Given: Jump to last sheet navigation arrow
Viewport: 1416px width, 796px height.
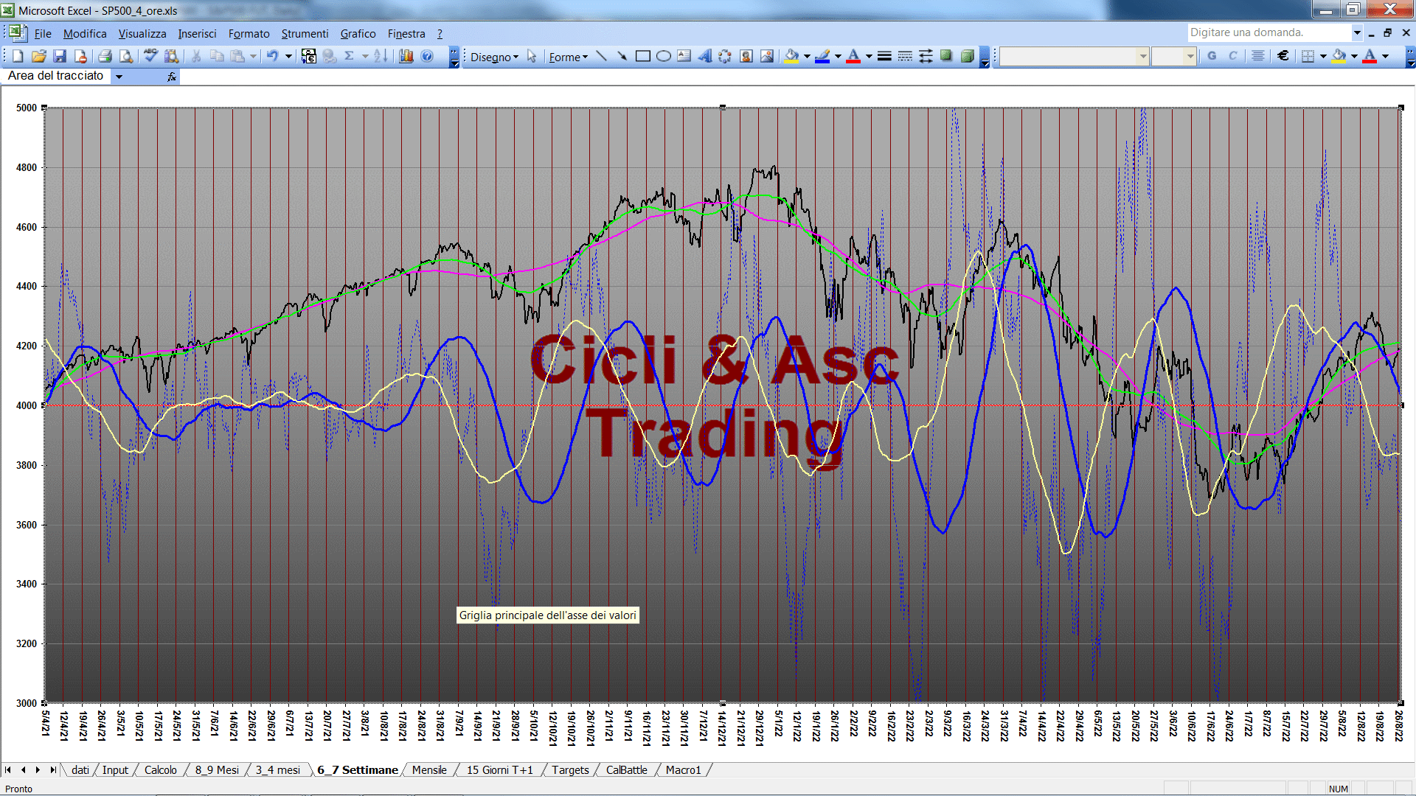Looking at the screenshot, I should [x=53, y=769].
